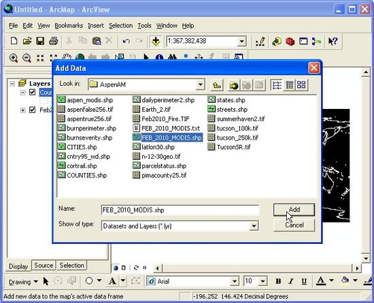Click the What's This help icon
Image resolution: width=374 pixels, height=303 pixels.
tap(333, 42)
